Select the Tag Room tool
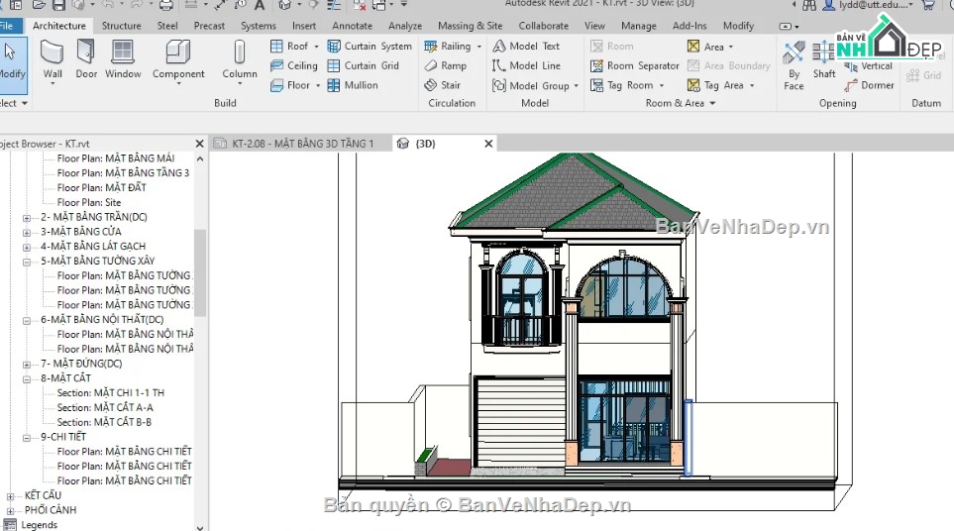 (622, 86)
